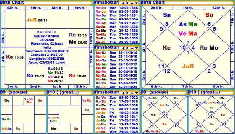Select the Ve-Ra 18-01-1886 dasha row
Screen dimensions: 235x134
point(117,8)
